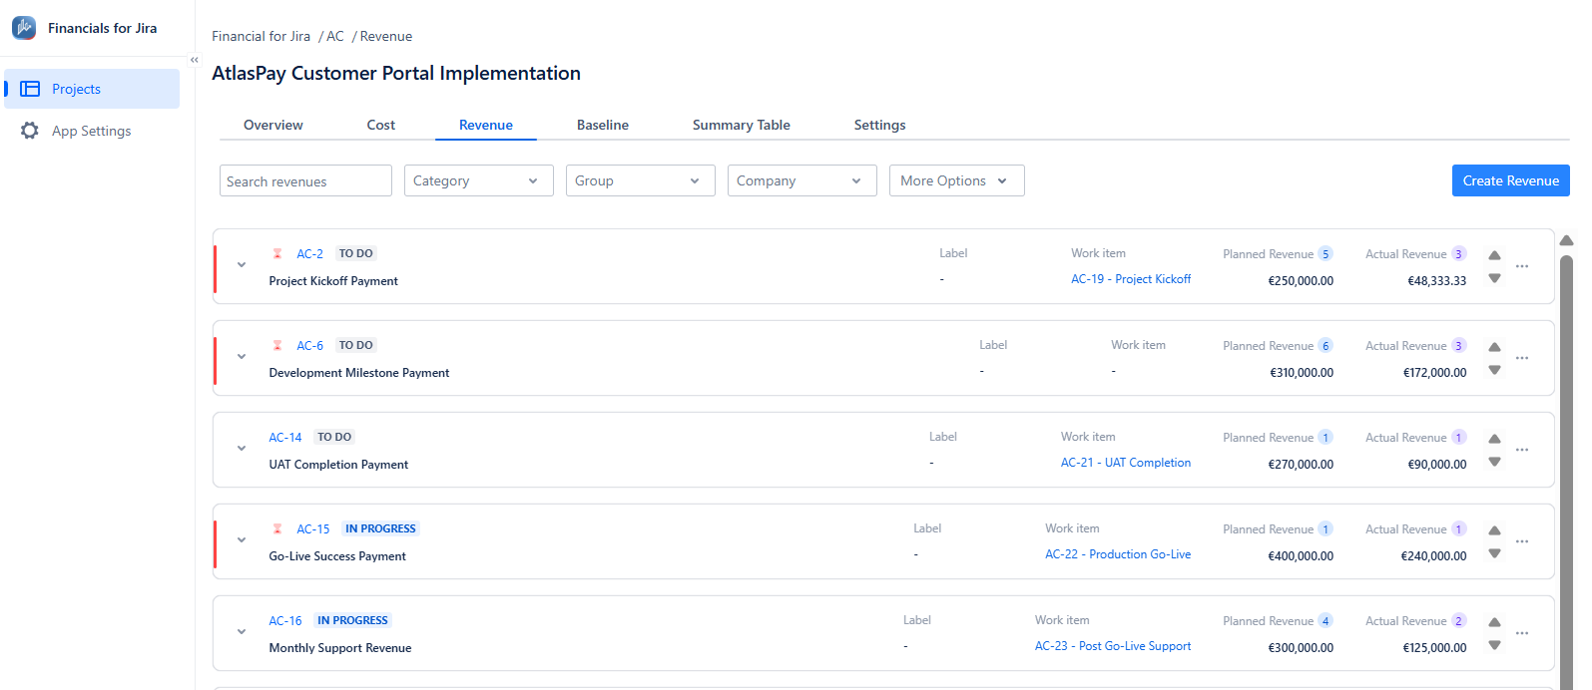Click the Create Revenue button
The image size is (1592, 690).
[1511, 180]
